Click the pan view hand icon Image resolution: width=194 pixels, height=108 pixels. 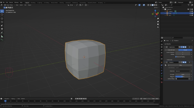[x=158, y=21]
